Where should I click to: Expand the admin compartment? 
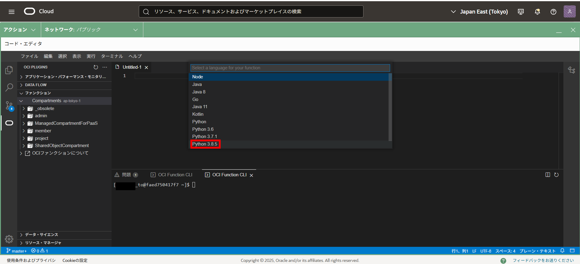tap(64, 116)
